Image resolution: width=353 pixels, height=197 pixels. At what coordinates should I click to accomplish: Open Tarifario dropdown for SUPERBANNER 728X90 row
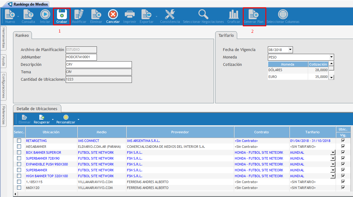333,158
